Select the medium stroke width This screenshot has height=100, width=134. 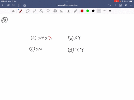104,11
